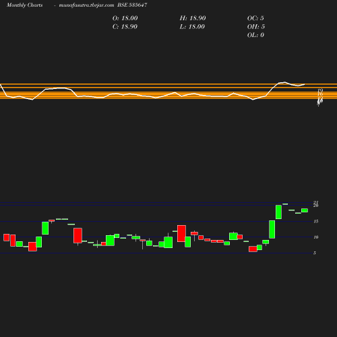Click the 'OC: 5' indicator text

pos(255,18)
